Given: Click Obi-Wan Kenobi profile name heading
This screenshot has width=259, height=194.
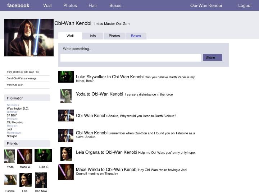Looking at the screenshot, I should [x=73, y=23].
